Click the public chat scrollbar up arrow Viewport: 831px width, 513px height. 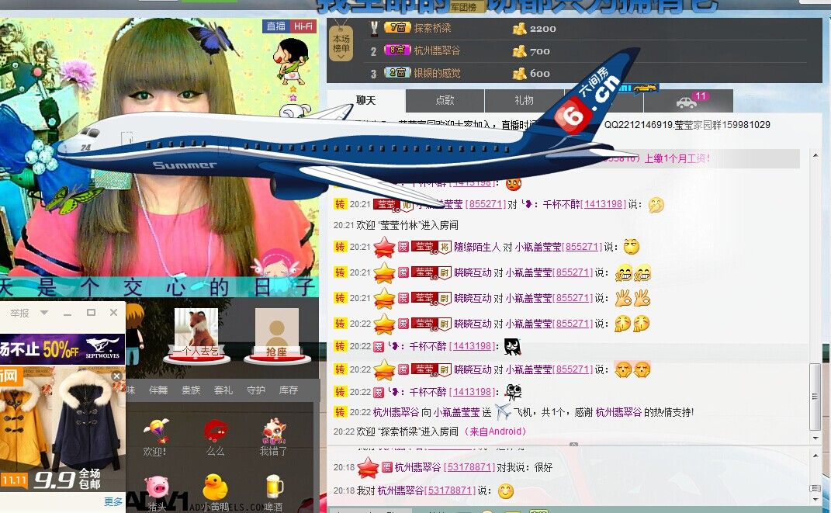point(815,155)
